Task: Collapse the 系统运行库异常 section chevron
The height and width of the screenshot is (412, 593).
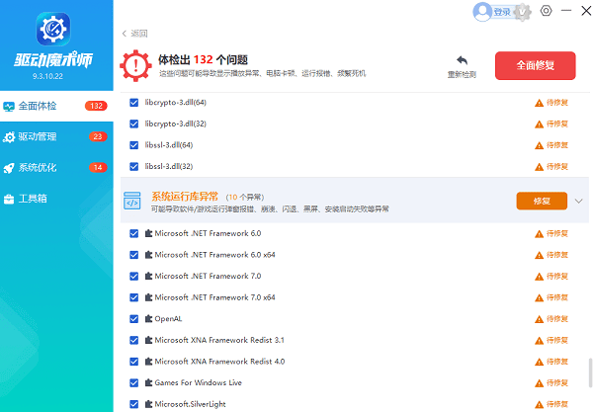Action: point(578,201)
